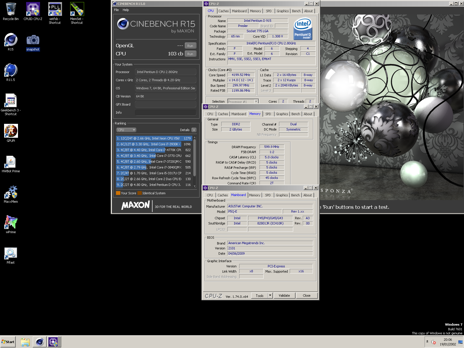Expand ranking Details arrow button
The image size is (464, 348).
coord(194,130)
